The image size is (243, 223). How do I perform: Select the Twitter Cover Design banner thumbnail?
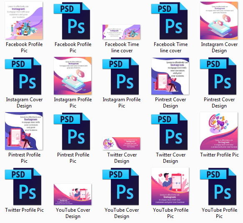pos(121,144)
